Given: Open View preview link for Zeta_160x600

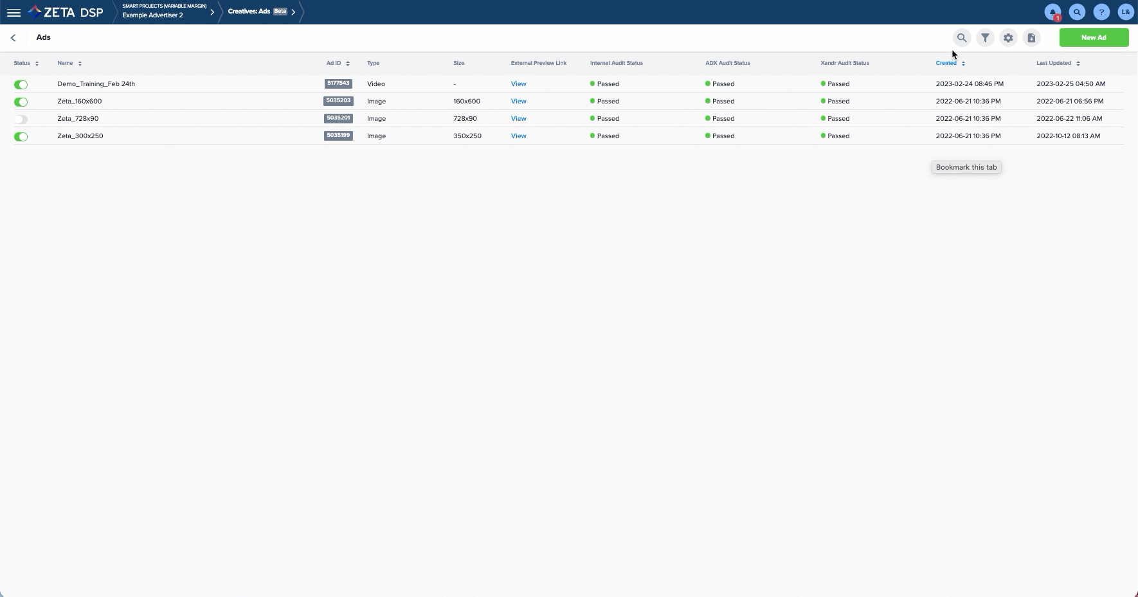Looking at the screenshot, I should pos(518,102).
